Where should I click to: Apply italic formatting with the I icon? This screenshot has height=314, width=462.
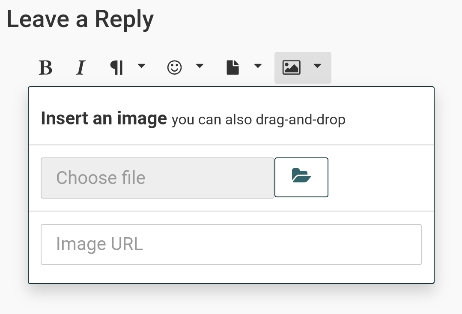pyautogui.click(x=81, y=68)
